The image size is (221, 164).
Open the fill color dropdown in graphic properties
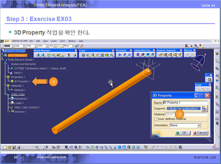[12, 46]
